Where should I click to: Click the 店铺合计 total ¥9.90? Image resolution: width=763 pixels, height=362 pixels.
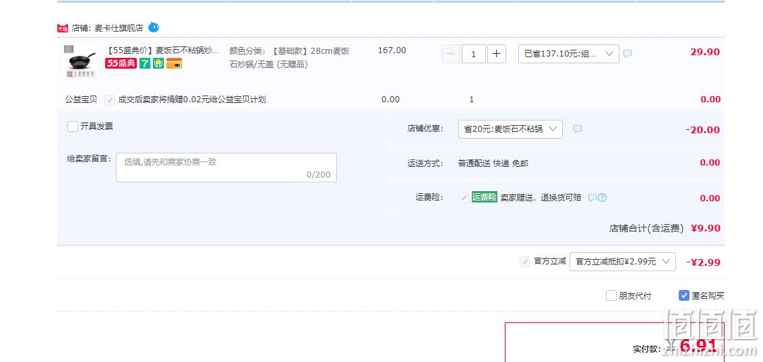(x=706, y=228)
